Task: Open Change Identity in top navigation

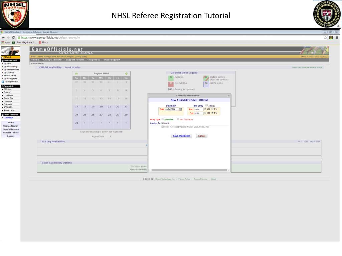Action: pos(52,60)
